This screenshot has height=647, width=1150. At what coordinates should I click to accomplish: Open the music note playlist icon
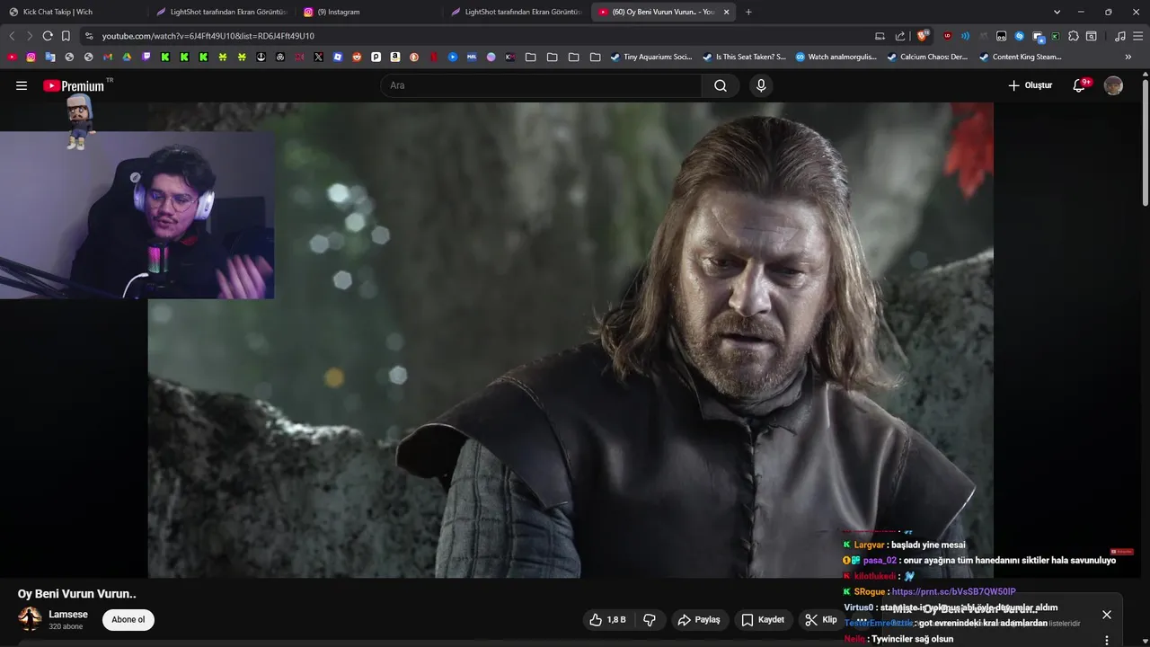click(1119, 36)
